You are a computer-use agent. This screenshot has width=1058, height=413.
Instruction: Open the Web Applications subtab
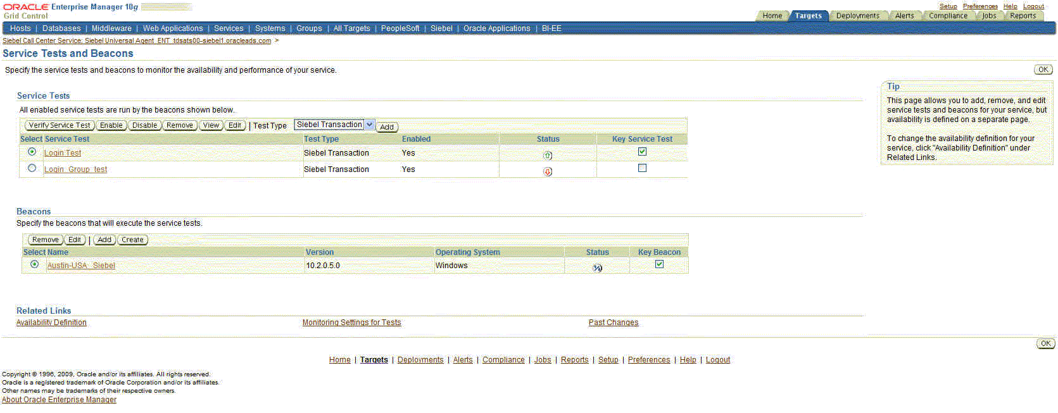click(173, 28)
